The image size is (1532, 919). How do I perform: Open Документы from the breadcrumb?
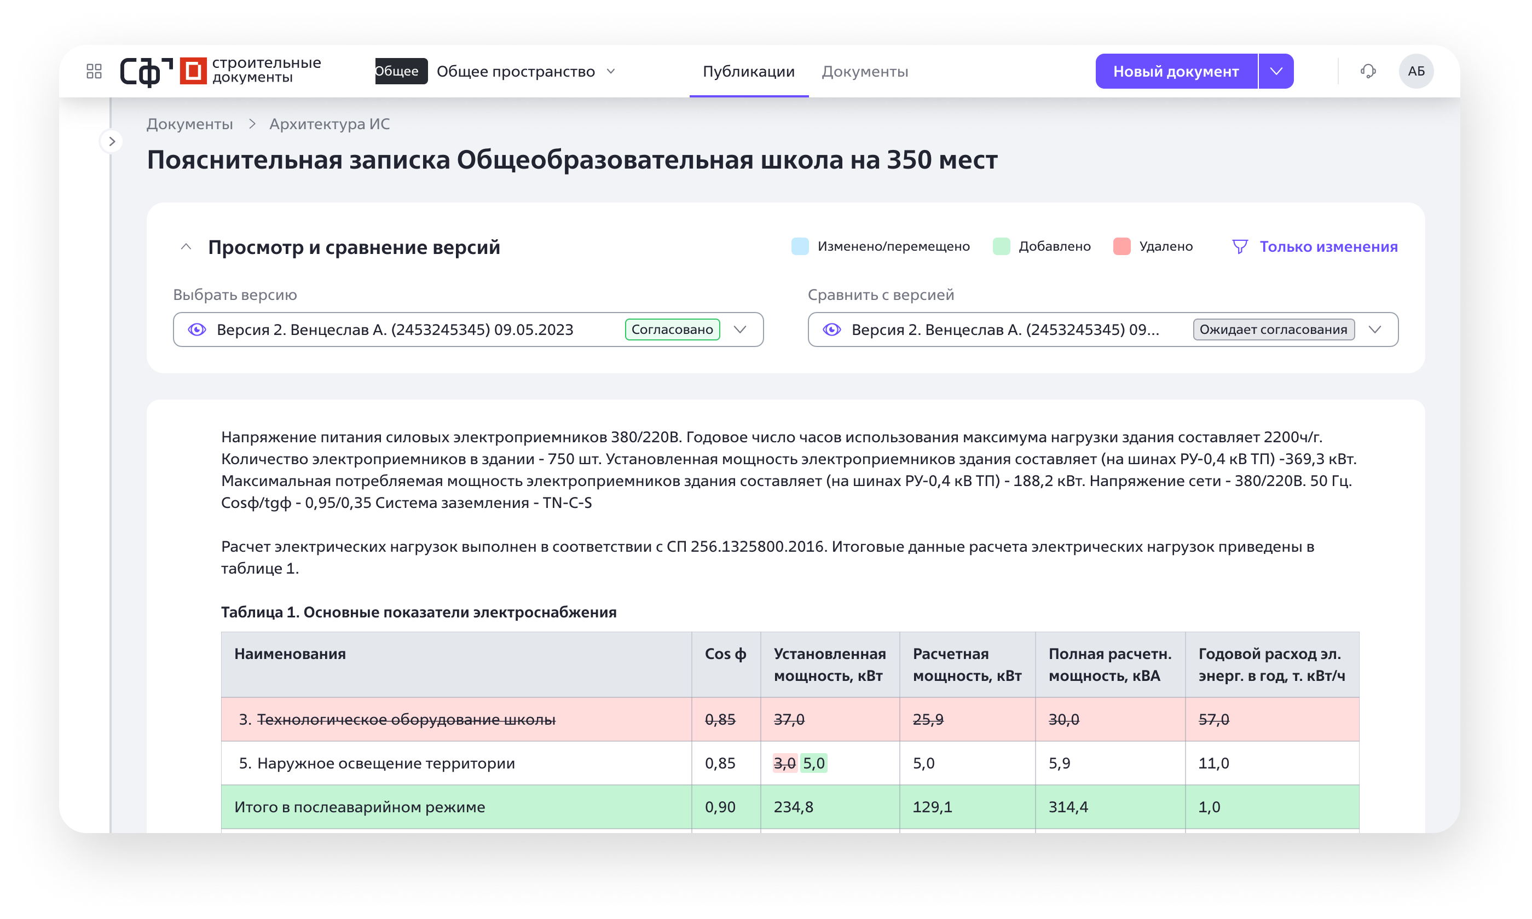[189, 123]
